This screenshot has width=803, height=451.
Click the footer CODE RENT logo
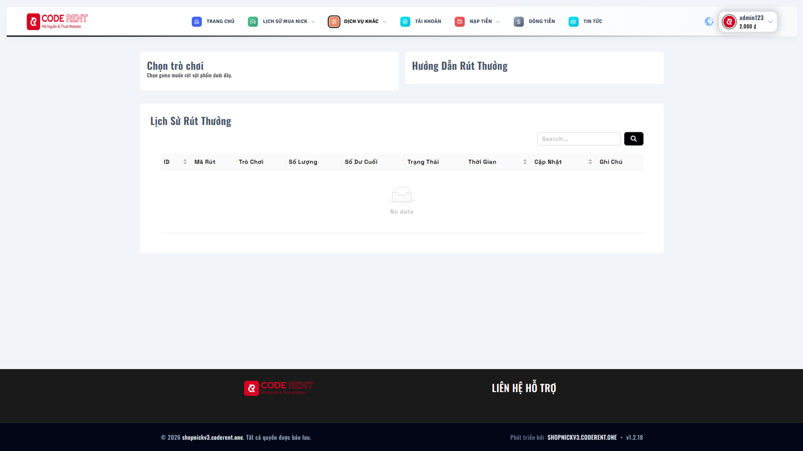pos(278,387)
